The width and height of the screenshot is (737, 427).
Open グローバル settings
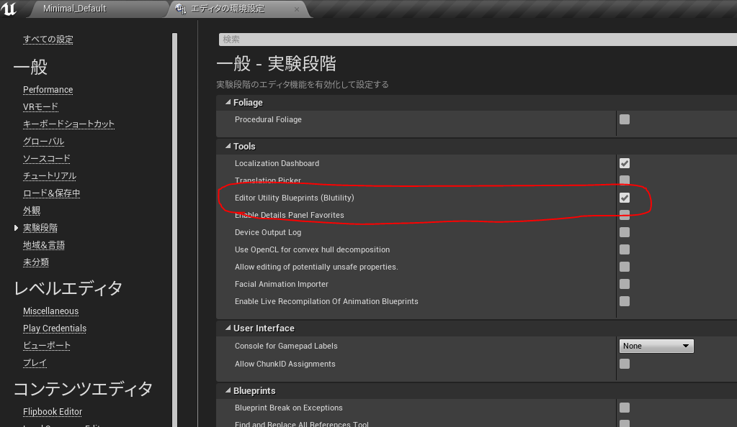point(44,141)
